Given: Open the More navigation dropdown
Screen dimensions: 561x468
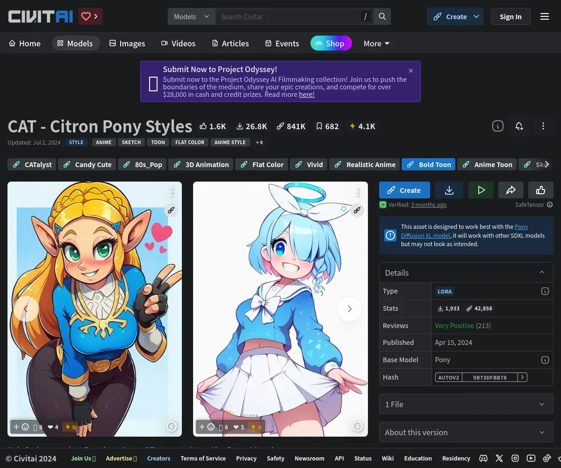Looking at the screenshot, I should pyautogui.click(x=376, y=43).
